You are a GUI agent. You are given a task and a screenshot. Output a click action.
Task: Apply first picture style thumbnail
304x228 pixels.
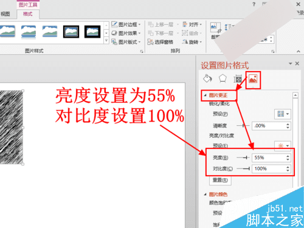(7, 32)
